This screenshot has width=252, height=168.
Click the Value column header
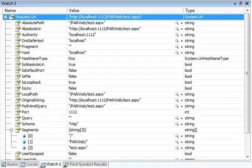(x=126, y=11)
